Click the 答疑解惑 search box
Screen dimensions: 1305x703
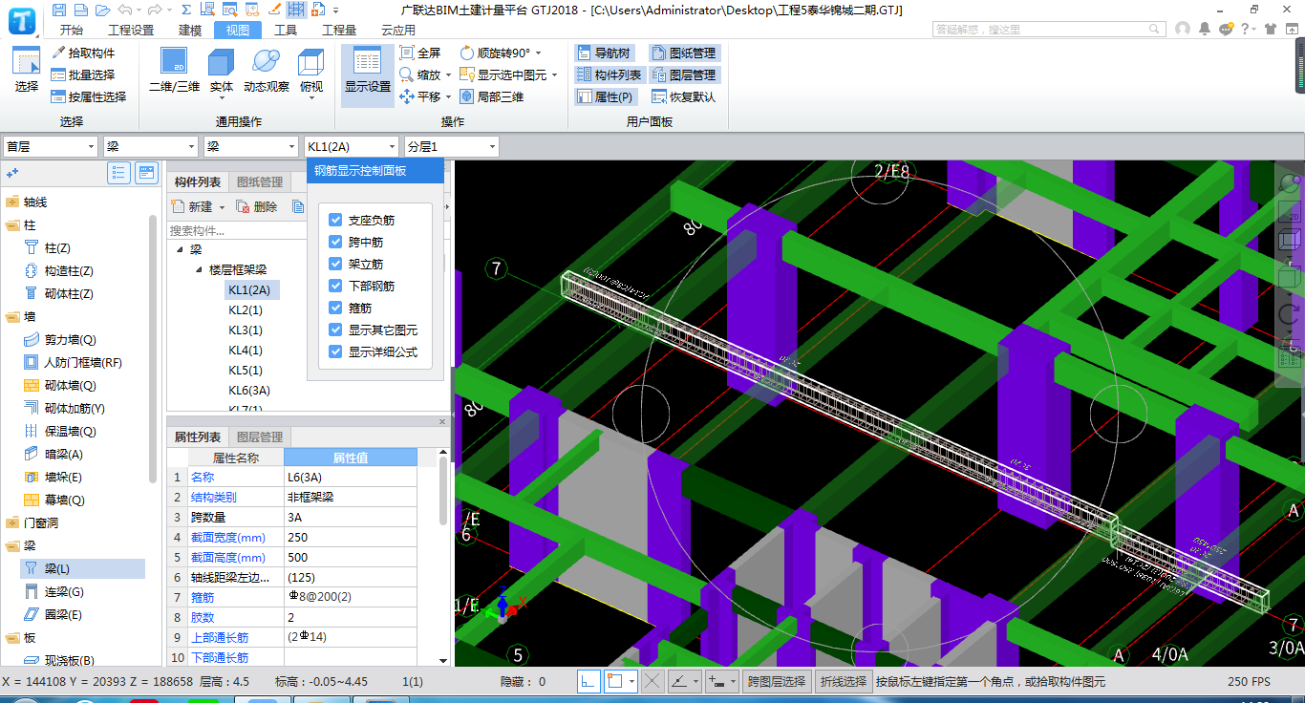1050,30
